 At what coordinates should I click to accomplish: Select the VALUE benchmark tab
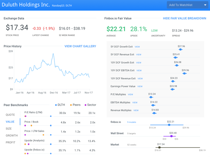coord(10,122)
